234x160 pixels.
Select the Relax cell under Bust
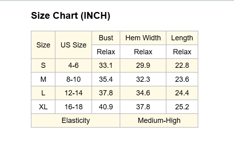tap(106, 52)
